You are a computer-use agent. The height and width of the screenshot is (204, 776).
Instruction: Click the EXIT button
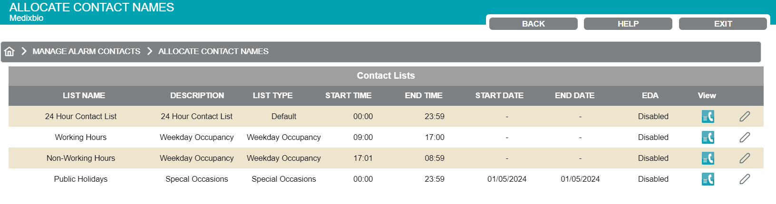(723, 24)
